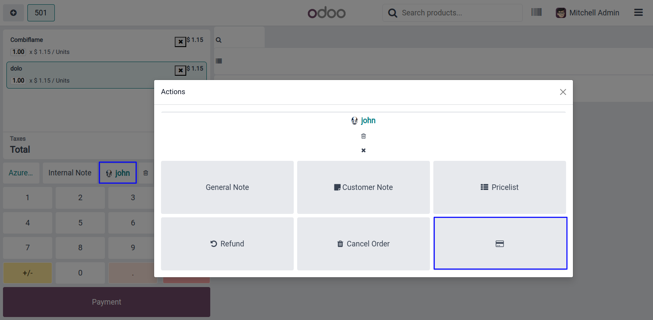Open the barcode scanner icon

point(536,12)
